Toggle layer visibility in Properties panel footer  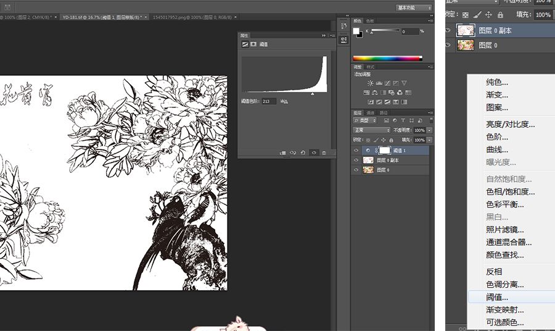pyautogui.click(x=314, y=153)
